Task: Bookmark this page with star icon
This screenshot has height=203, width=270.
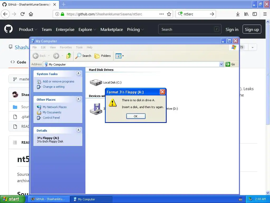Action: click(x=169, y=14)
